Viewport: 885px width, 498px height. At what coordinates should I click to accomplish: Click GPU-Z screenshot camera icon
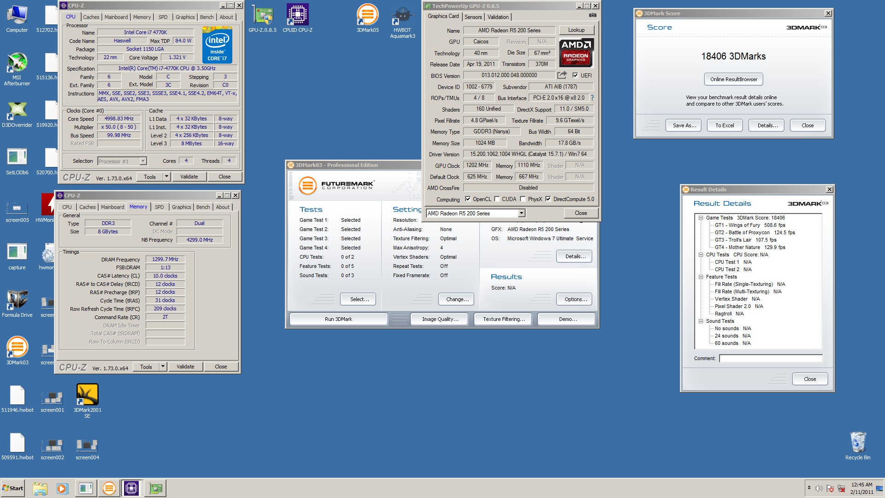592,15
